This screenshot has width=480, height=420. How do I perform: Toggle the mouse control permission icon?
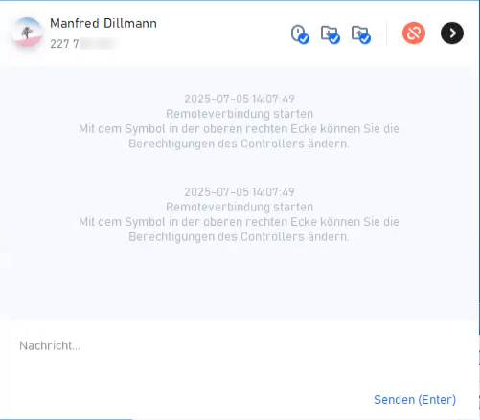(x=300, y=33)
